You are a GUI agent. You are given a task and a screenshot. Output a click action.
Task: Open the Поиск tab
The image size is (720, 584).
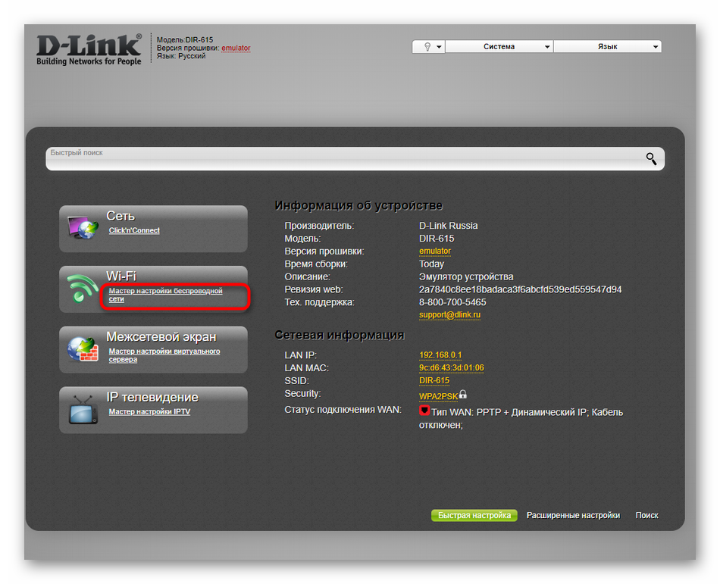(646, 515)
